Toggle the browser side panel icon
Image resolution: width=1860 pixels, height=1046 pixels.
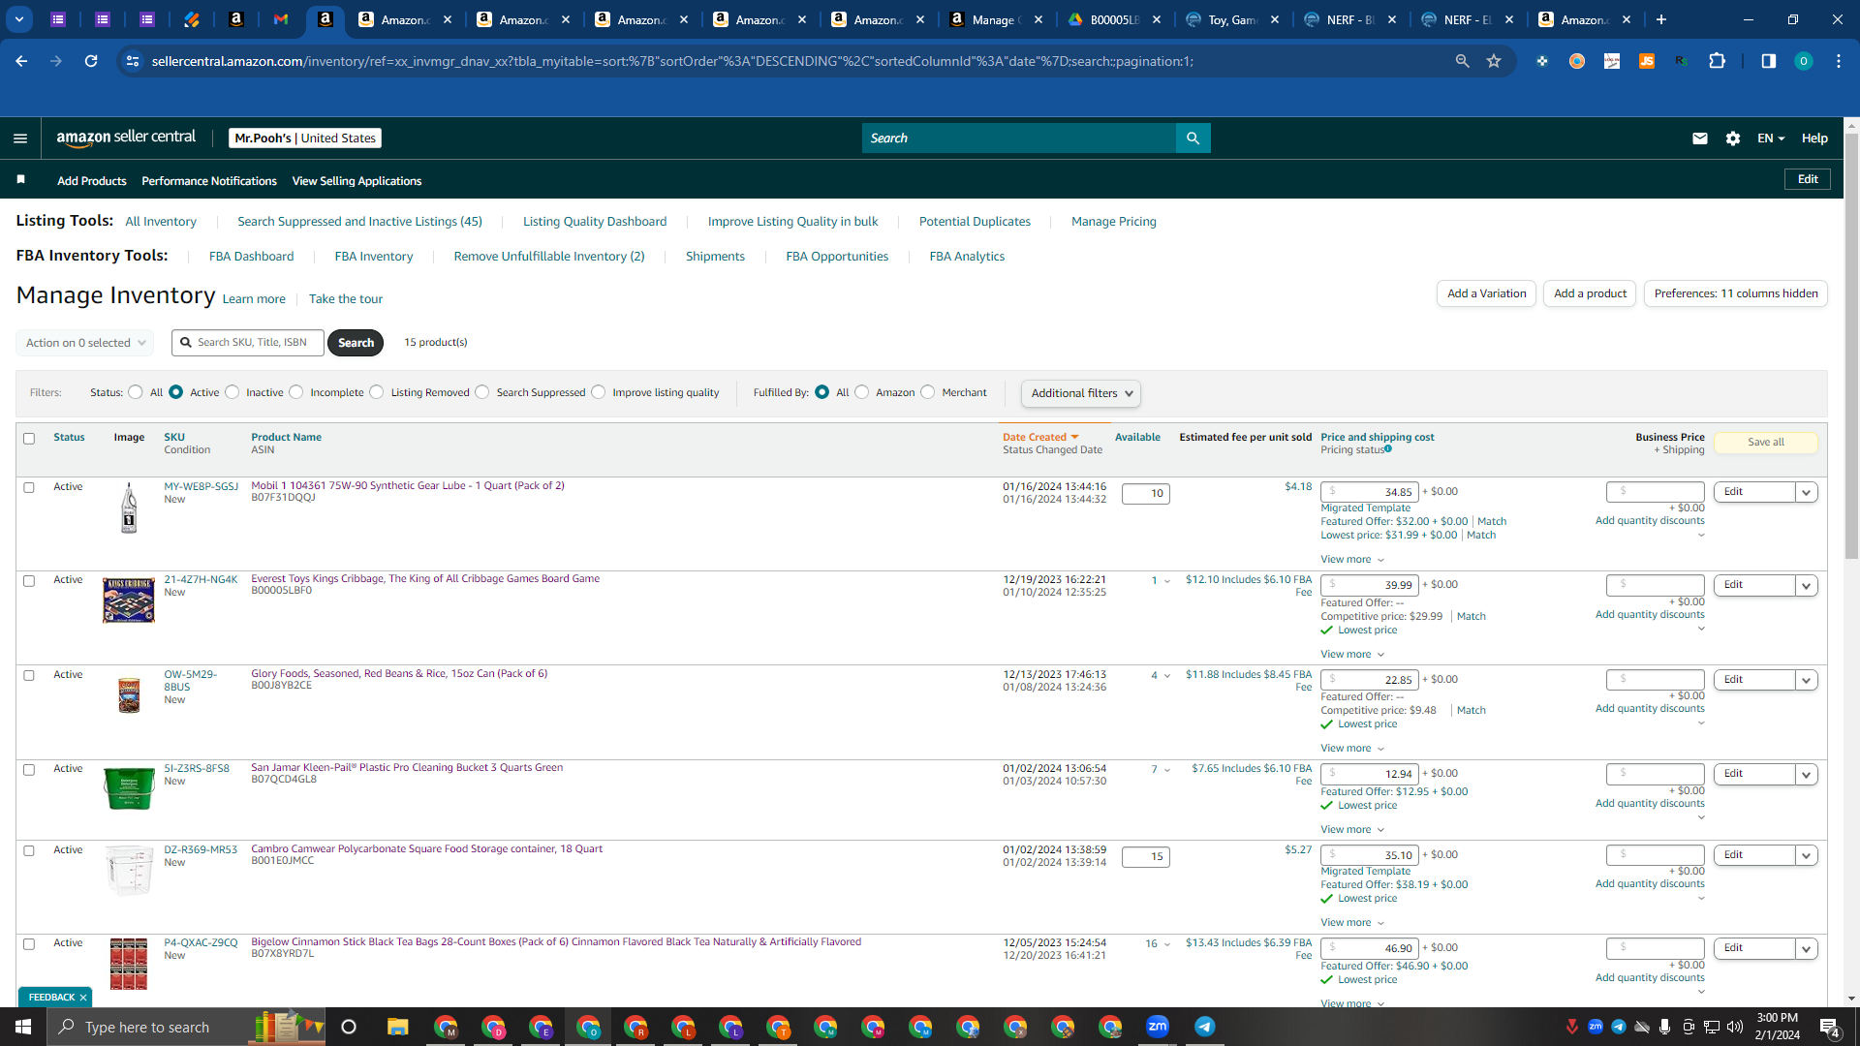coord(1768,61)
